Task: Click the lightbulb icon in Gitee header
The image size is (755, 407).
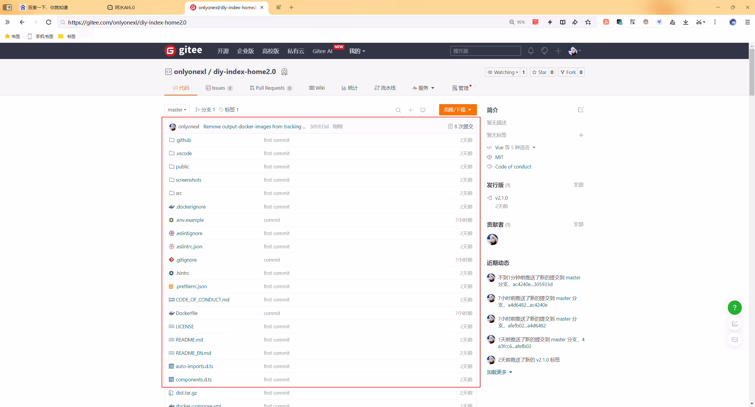Action: point(544,51)
